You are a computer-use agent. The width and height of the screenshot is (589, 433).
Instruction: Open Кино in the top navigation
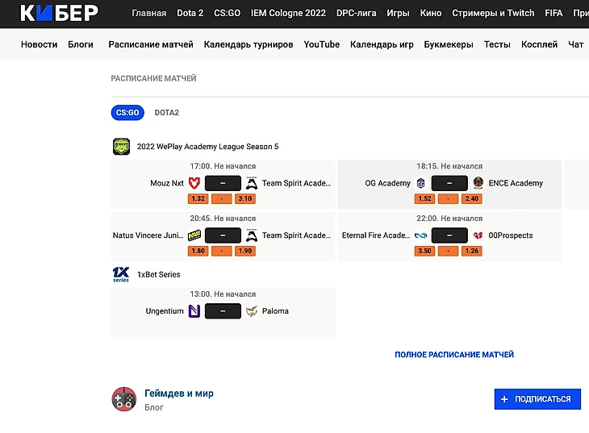coord(431,13)
